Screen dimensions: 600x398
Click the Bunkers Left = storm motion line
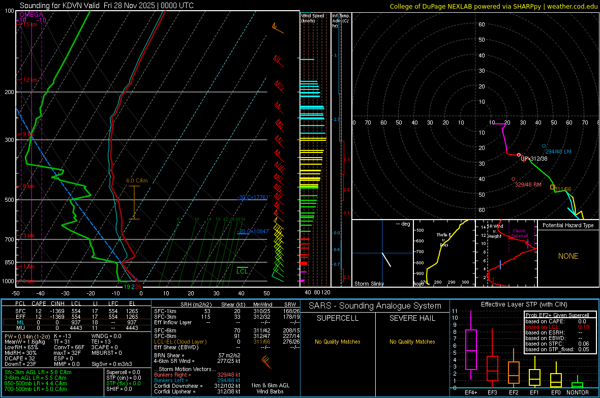[x=197, y=380]
